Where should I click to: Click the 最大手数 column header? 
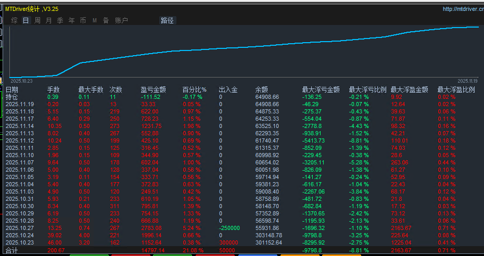click(x=91, y=89)
